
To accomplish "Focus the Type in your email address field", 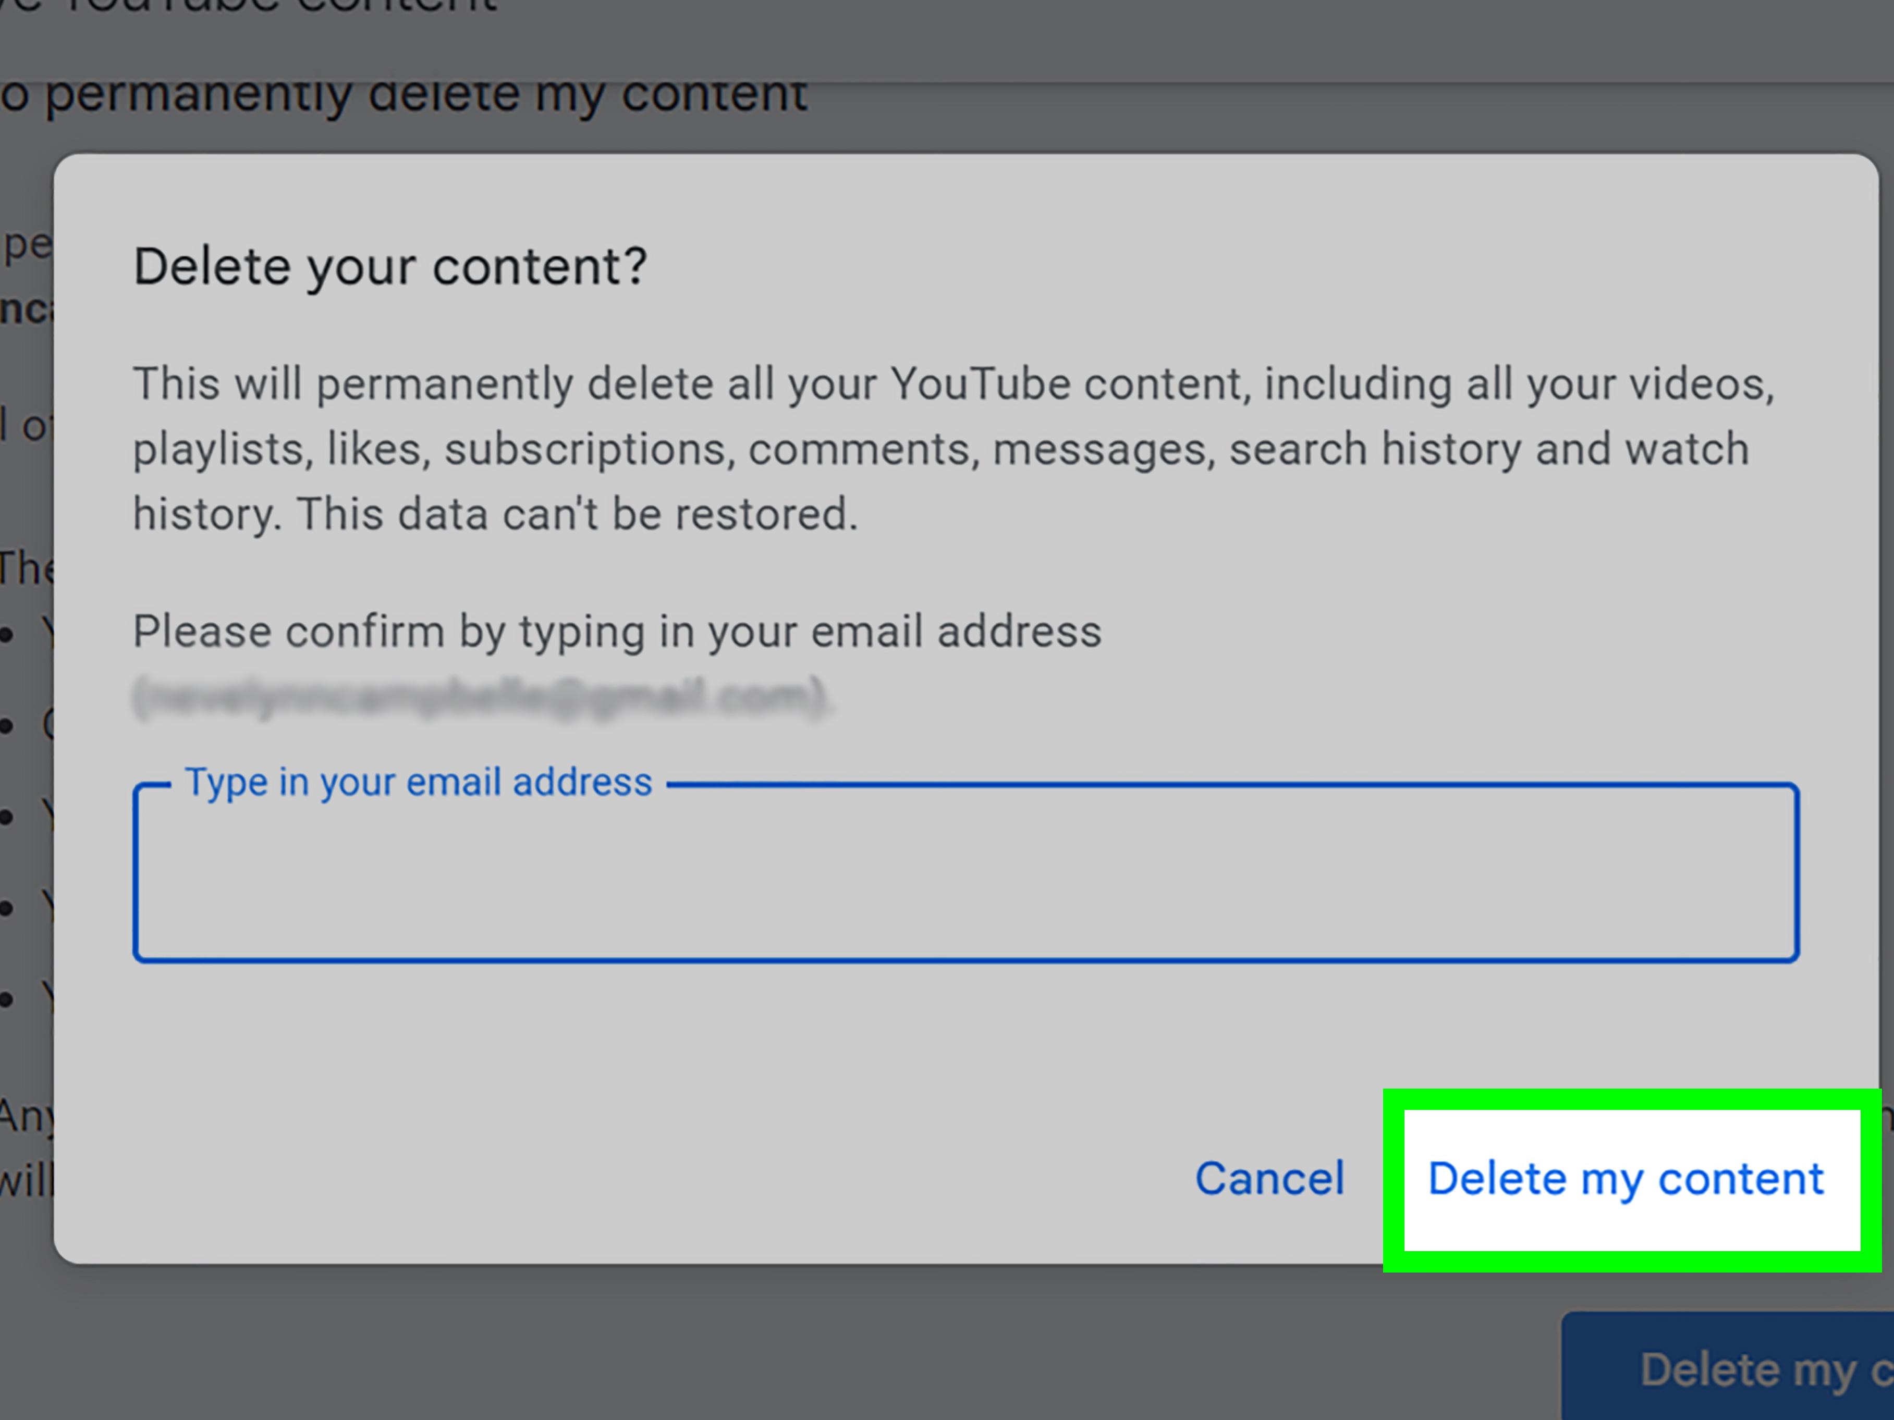I will pyautogui.click(x=966, y=872).
